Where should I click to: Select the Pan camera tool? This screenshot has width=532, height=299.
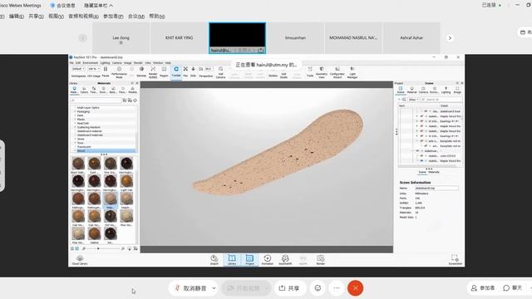[185, 71]
